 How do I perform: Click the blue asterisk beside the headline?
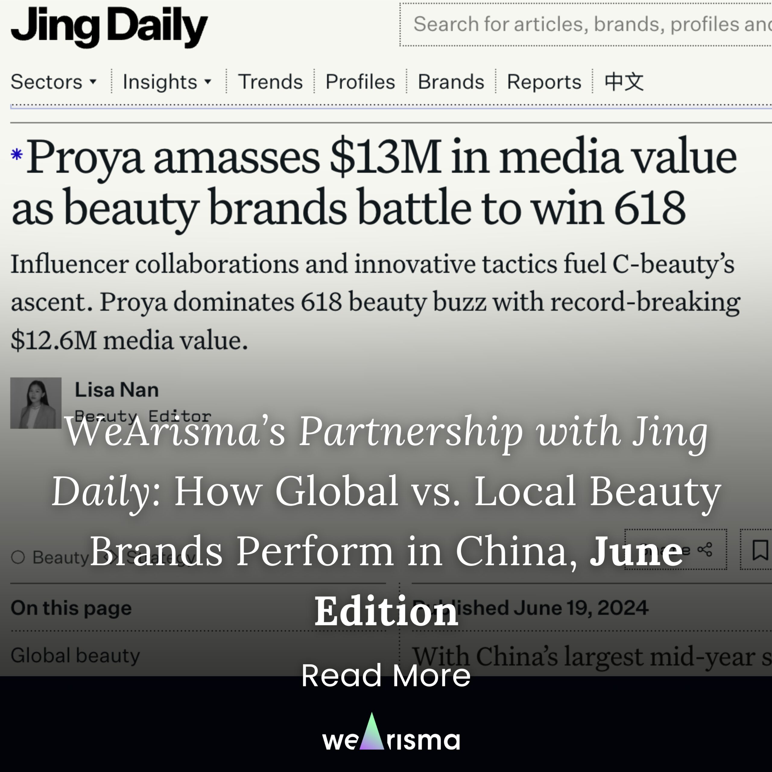(x=17, y=155)
